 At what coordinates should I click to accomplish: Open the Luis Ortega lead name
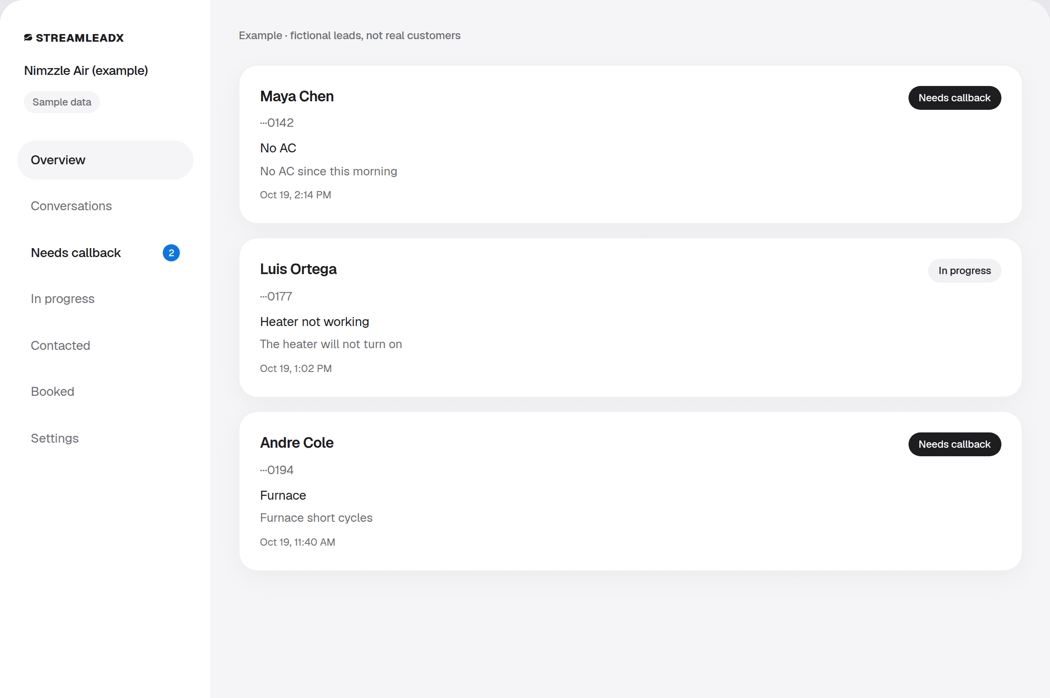(298, 269)
